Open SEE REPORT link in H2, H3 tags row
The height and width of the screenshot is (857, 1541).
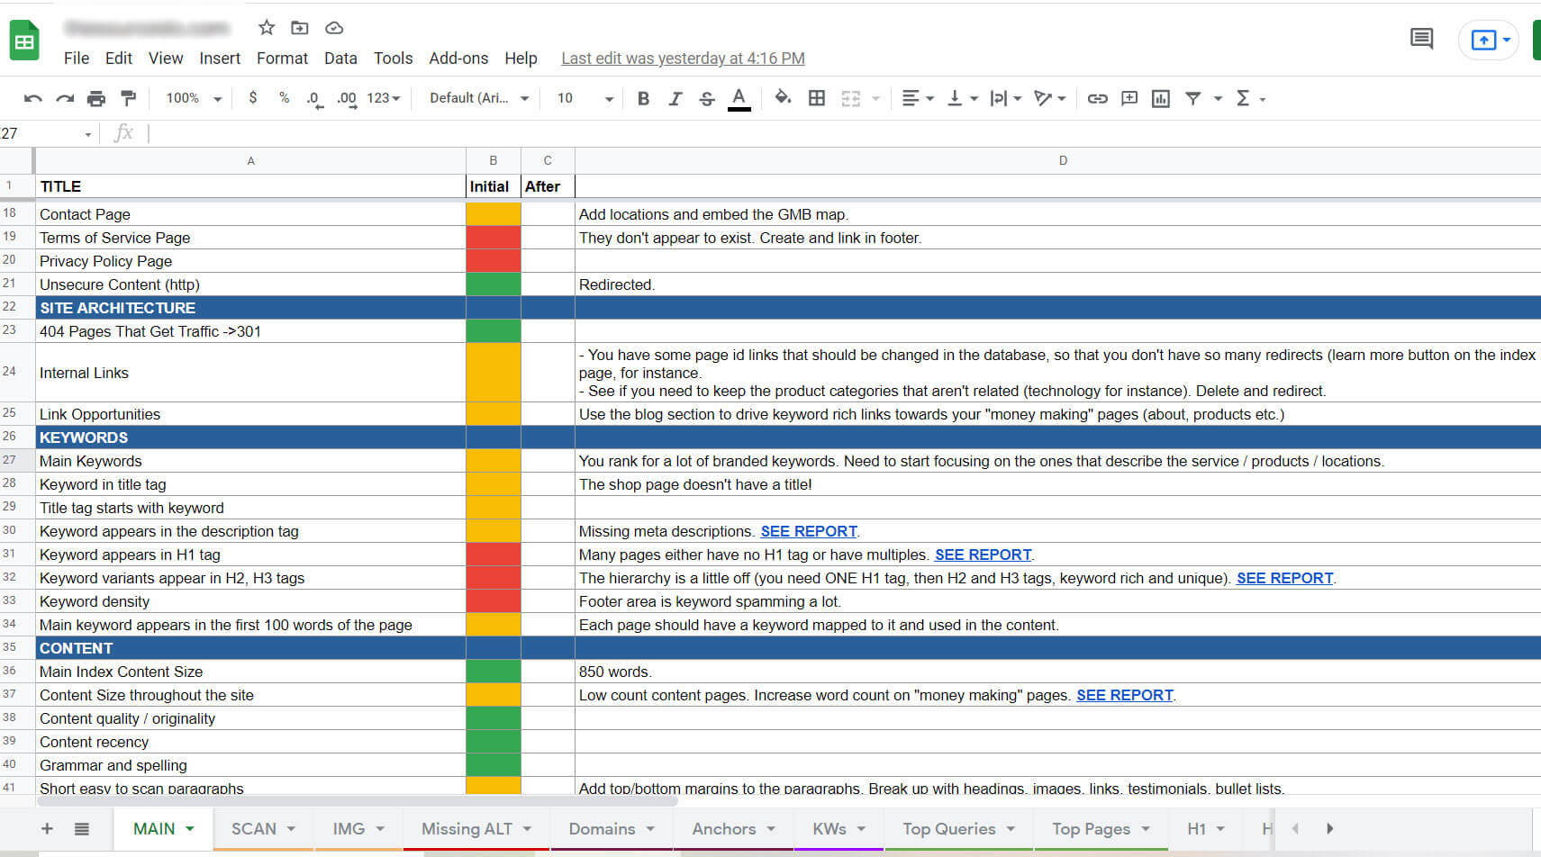click(x=1284, y=578)
